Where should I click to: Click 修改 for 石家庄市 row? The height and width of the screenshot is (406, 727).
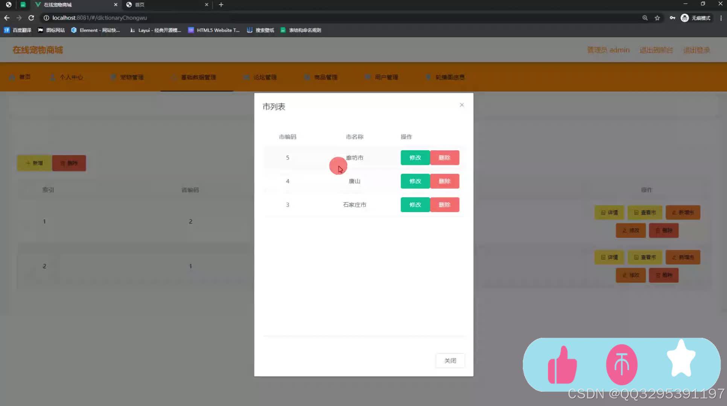pyautogui.click(x=415, y=205)
